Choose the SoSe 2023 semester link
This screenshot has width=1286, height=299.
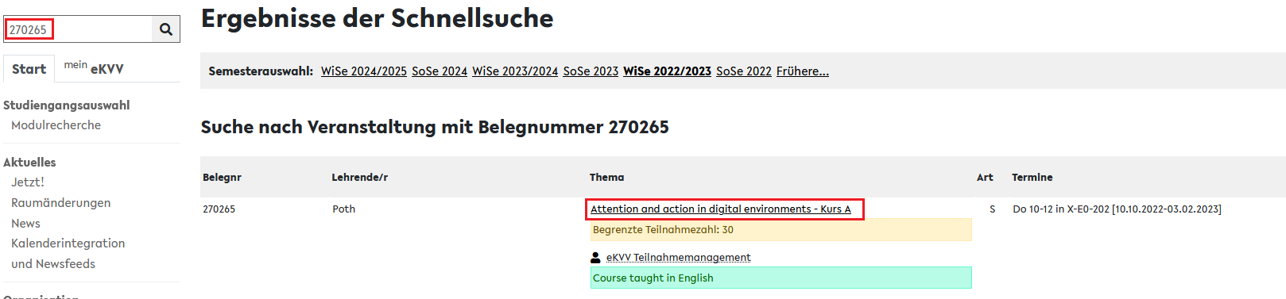click(x=591, y=71)
